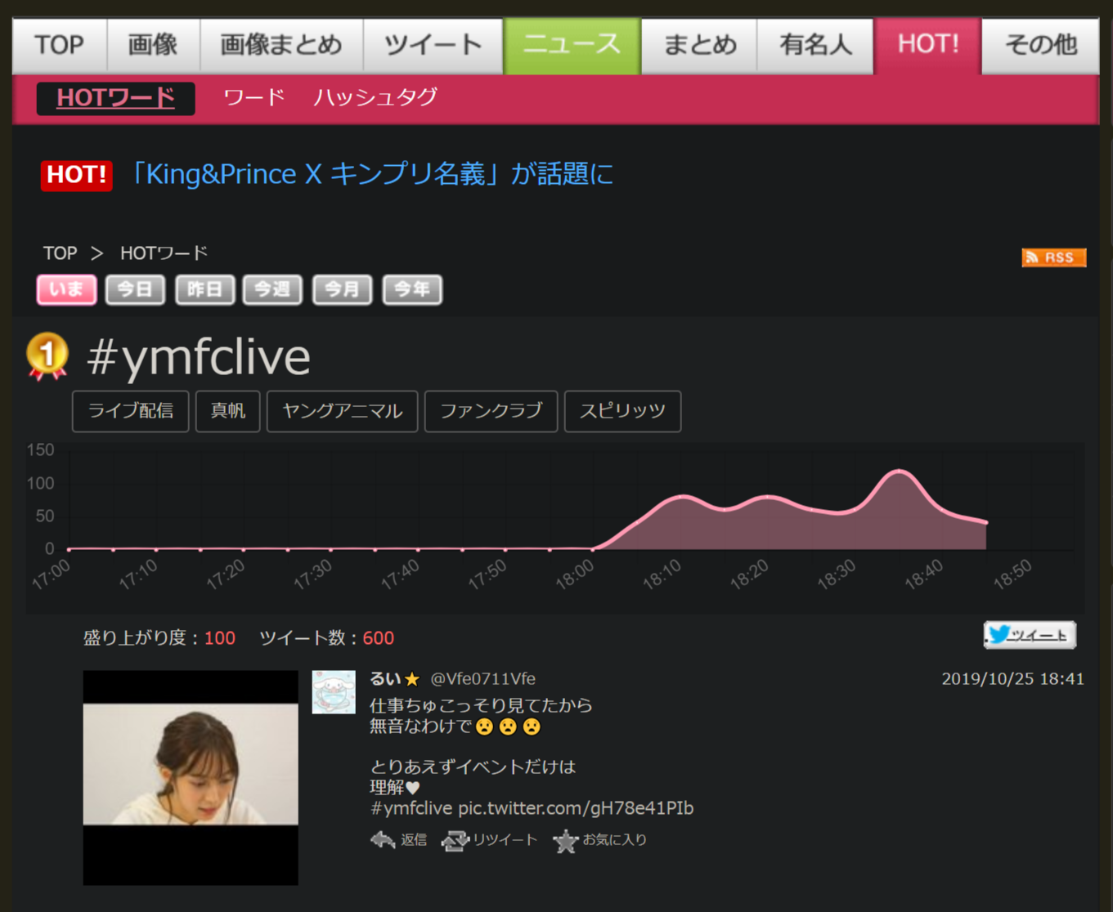Click the スピリッツ related tag
1113x912 pixels.
pos(622,411)
